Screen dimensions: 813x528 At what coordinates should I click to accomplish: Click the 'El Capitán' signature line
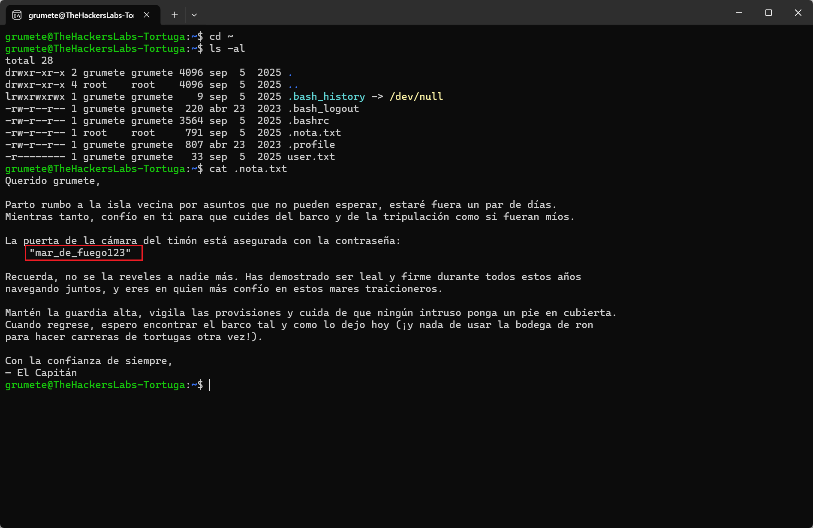click(47, 373)
